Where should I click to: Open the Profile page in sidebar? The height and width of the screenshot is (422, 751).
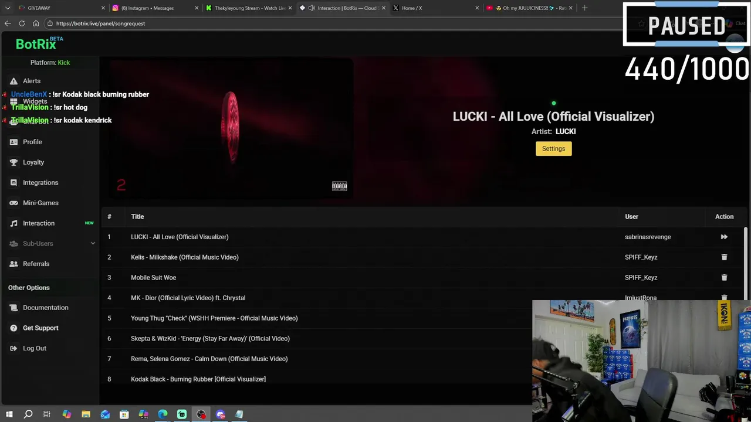coord(32,142)
